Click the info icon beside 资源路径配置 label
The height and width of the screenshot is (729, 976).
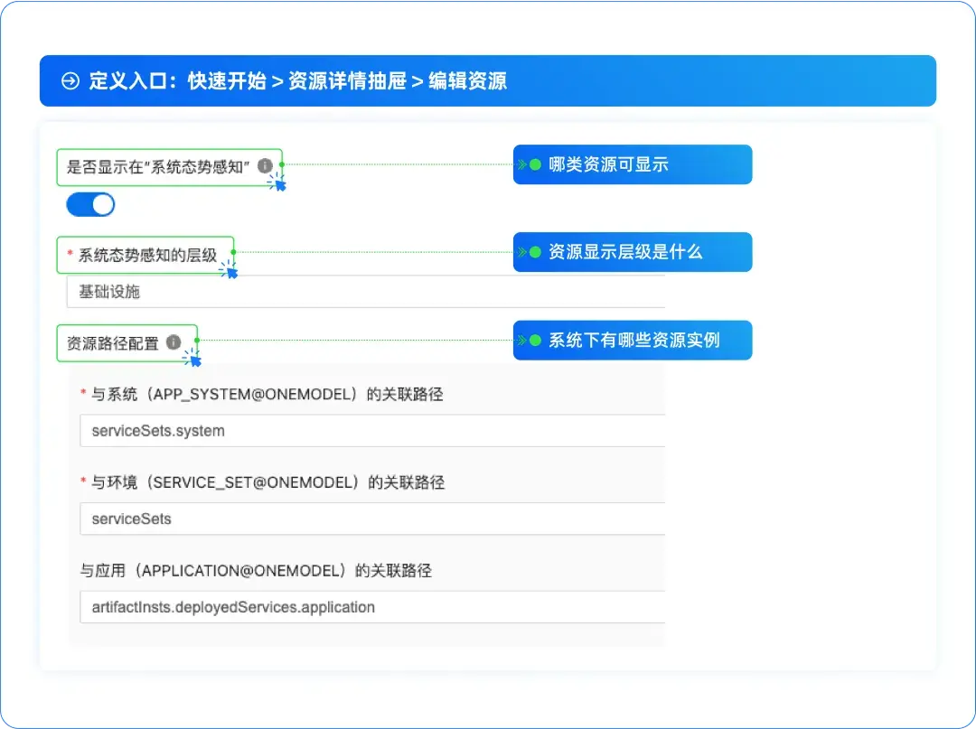174,341
